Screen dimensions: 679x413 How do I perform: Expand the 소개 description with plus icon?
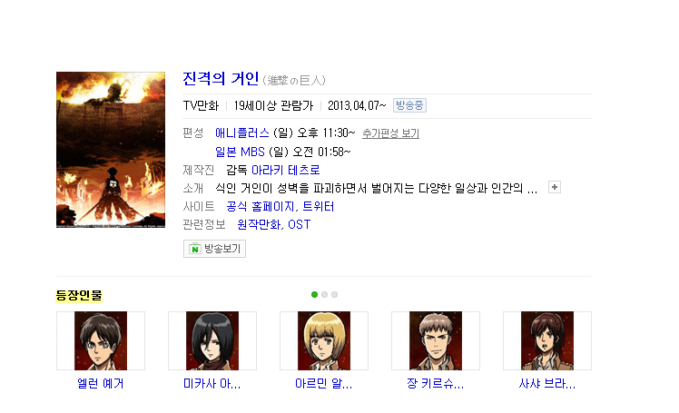click(555, 187)
